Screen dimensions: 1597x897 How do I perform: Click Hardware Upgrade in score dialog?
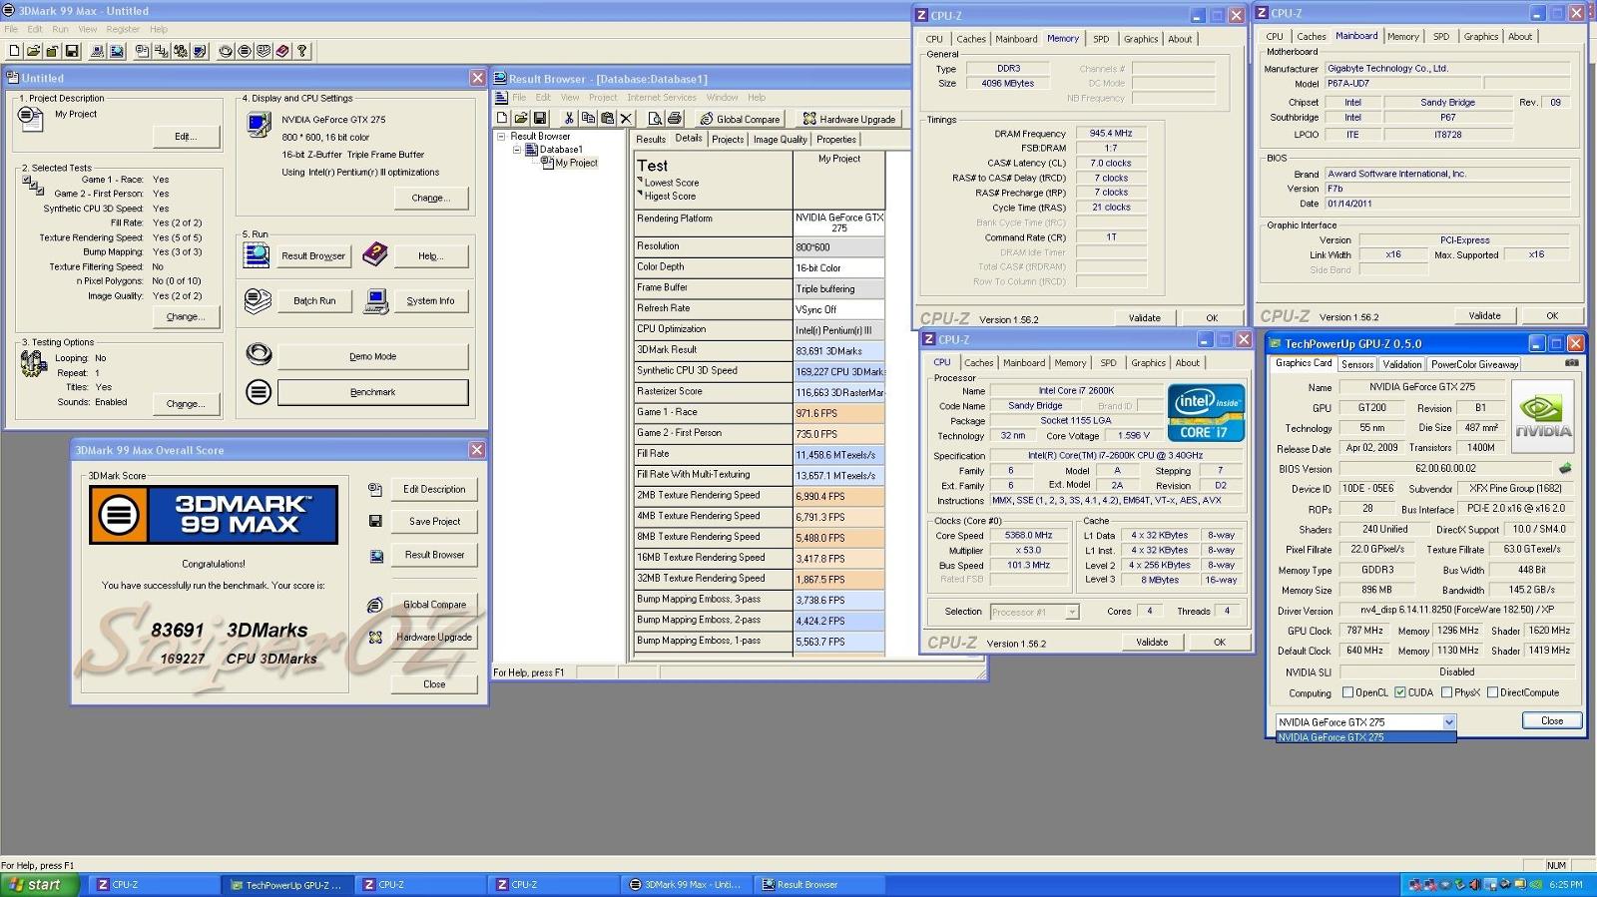434,637
